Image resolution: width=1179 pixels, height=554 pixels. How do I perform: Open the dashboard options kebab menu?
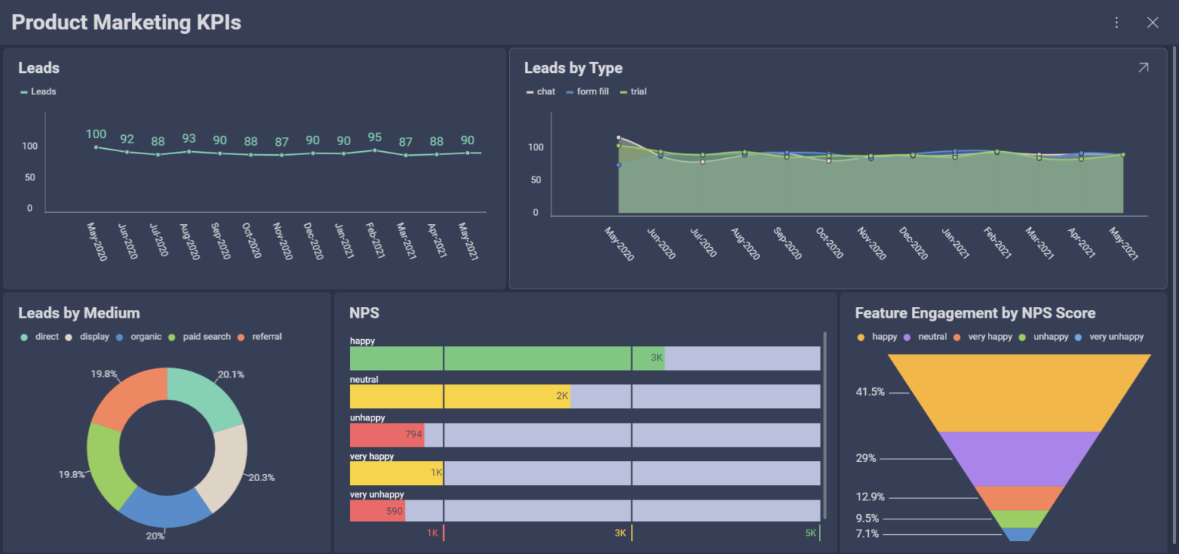(x=1116, y=22)
